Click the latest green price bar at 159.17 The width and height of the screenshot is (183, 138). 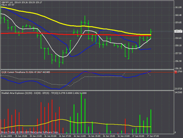tap(151, 34)
